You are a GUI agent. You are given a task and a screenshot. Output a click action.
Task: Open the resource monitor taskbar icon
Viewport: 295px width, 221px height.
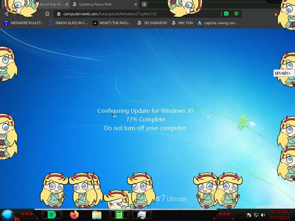tap(141, 215)
